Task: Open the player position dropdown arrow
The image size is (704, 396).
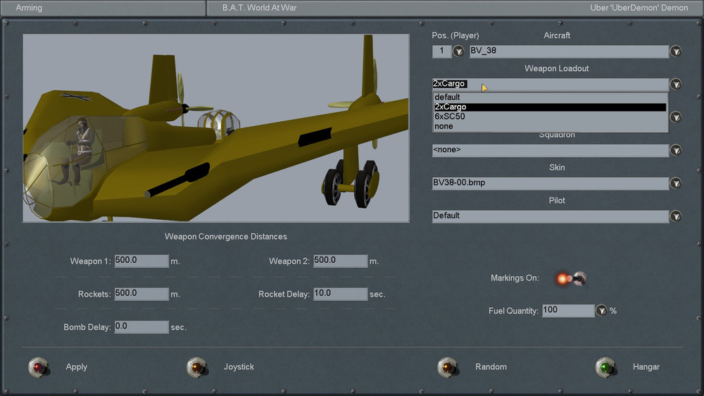Action: pyautogui.click(x=458, y=51)
